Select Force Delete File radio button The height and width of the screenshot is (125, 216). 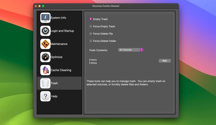pos(90,34)
